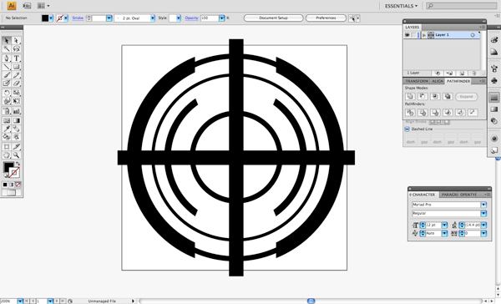Select the Paintbrush tool
Viewport: 501px width, 304px height.
[x=7, y=75]
